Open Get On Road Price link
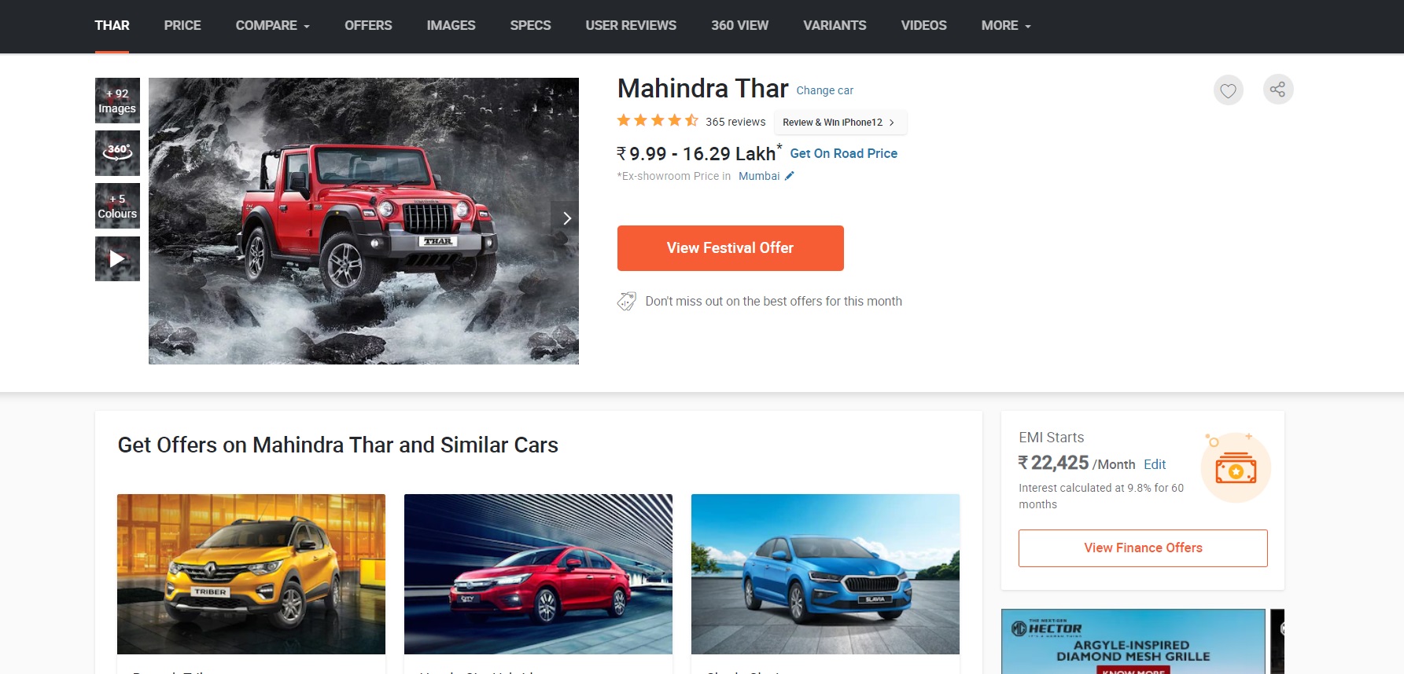The width and height of the screenshot is (1404, 674). point(843,153)
